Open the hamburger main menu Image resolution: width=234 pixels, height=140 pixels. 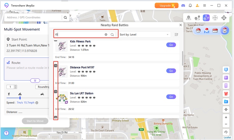click(204, 6)
